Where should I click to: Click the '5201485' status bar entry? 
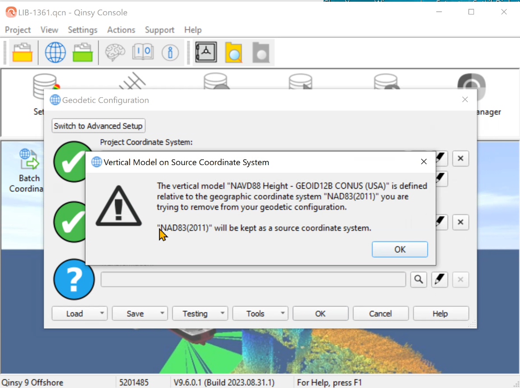134,382
